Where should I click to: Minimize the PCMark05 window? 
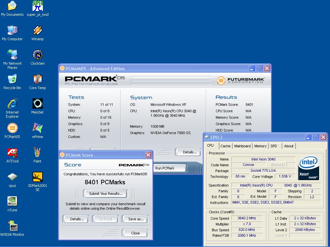click(x=252, y=69)
